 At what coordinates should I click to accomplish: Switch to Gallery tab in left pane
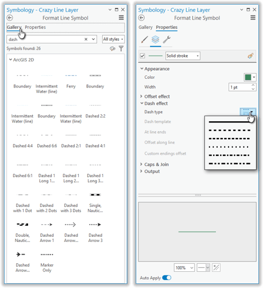point(14,27)
